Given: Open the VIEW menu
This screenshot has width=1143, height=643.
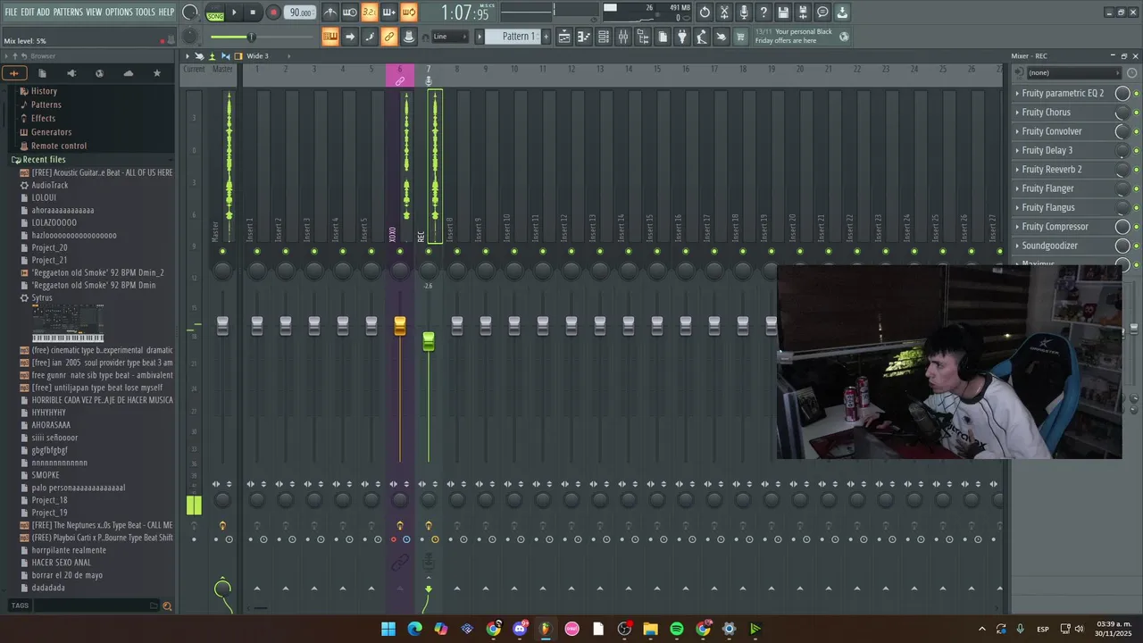Looking at the screenshot, I should [x=94, y=12].
